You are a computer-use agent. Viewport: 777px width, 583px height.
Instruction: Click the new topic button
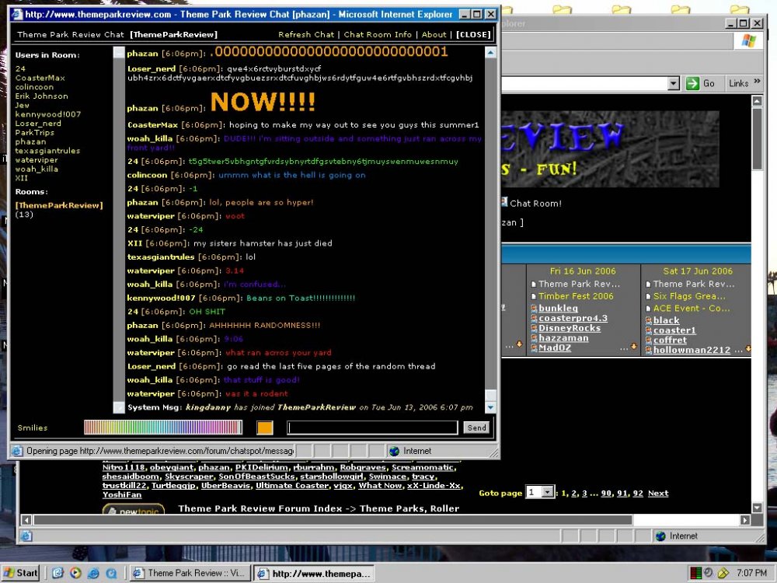(133, 510)
